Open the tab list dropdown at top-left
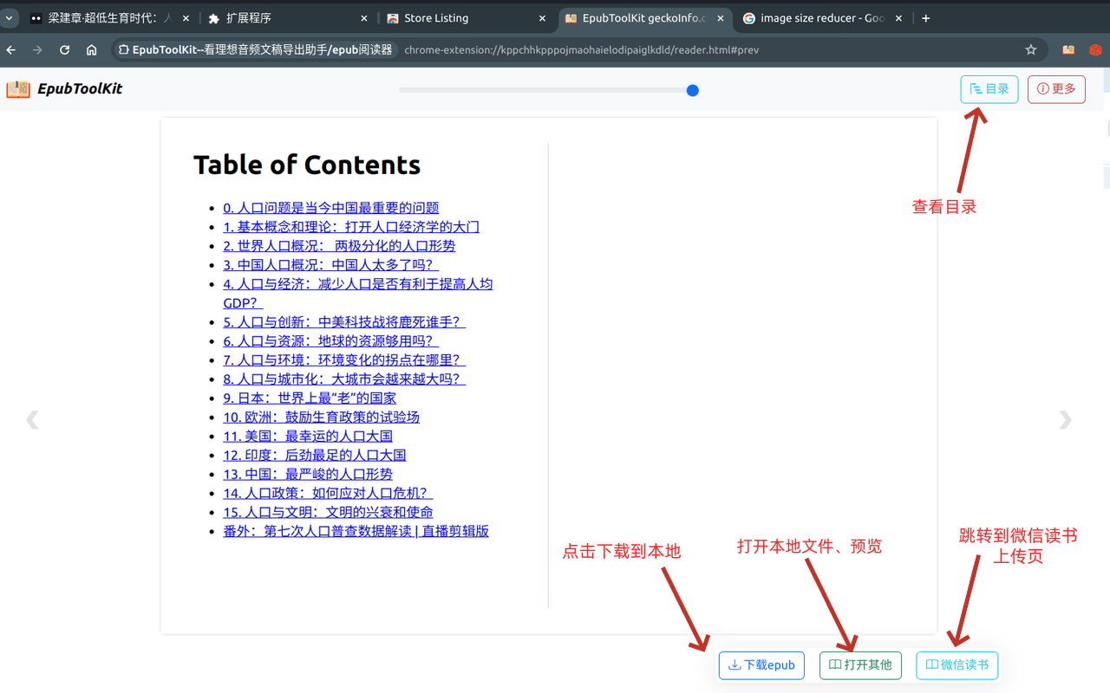The width and height of the screenshot is (1110, 693). point(9,17)
